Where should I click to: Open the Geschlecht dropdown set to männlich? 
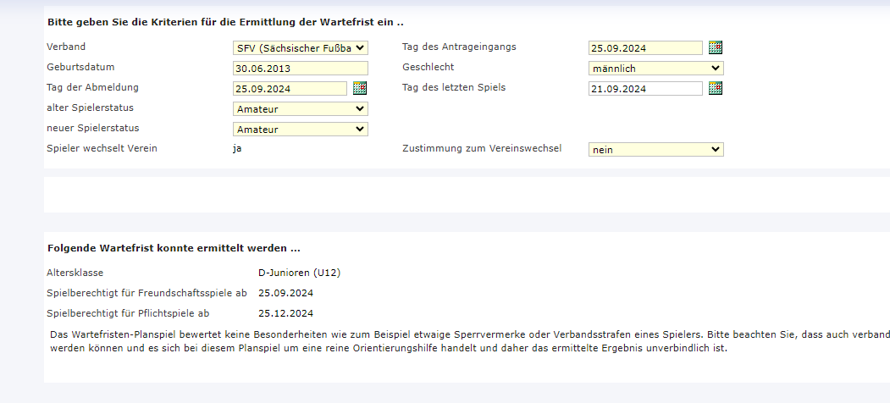tap(655, 68)
